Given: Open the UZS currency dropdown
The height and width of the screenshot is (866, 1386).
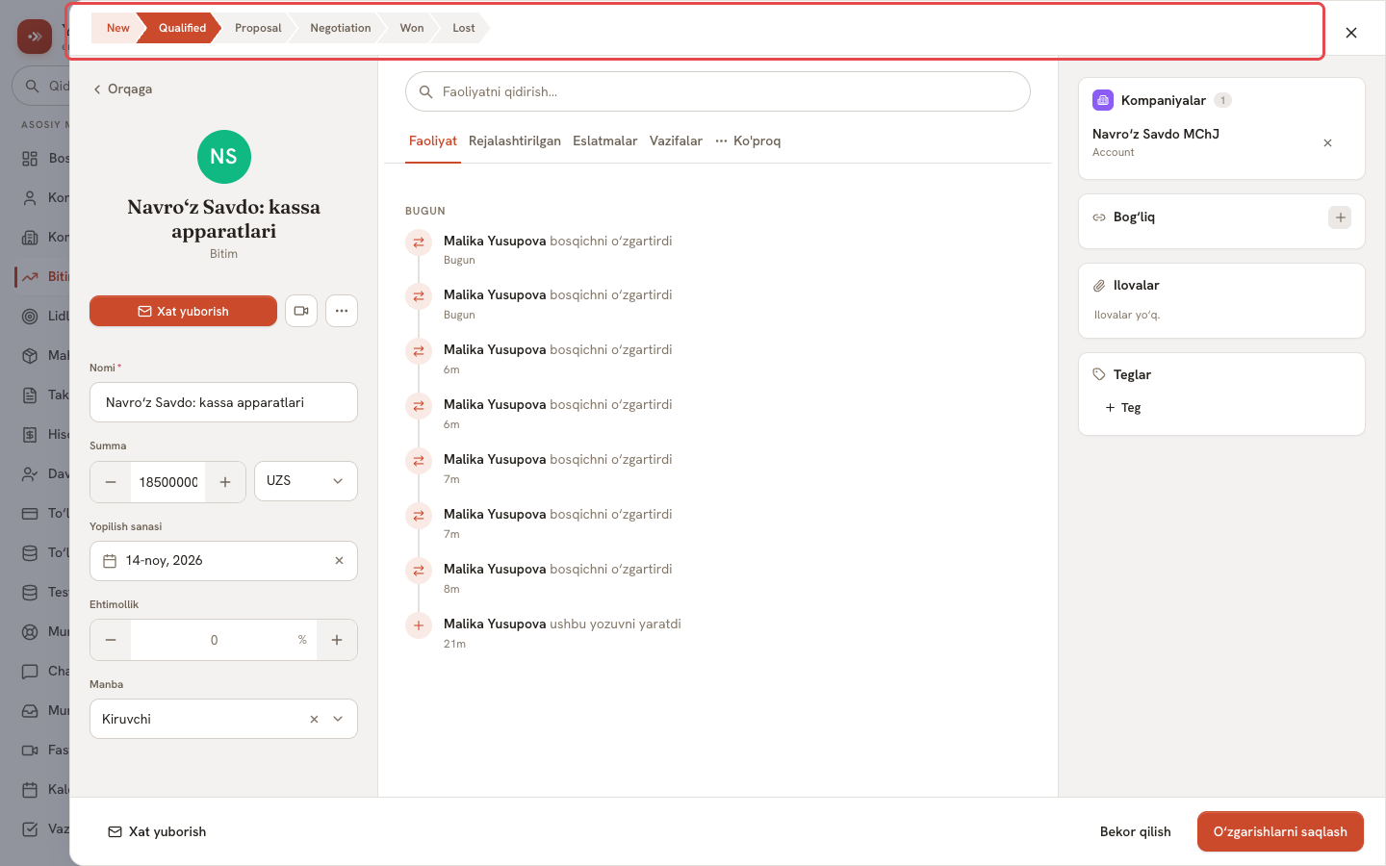Looking at the screenshot, I should coord(306,481).
